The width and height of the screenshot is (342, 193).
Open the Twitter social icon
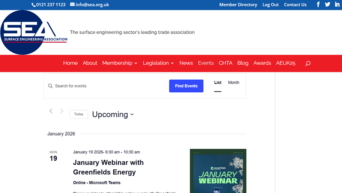point(327,5)
